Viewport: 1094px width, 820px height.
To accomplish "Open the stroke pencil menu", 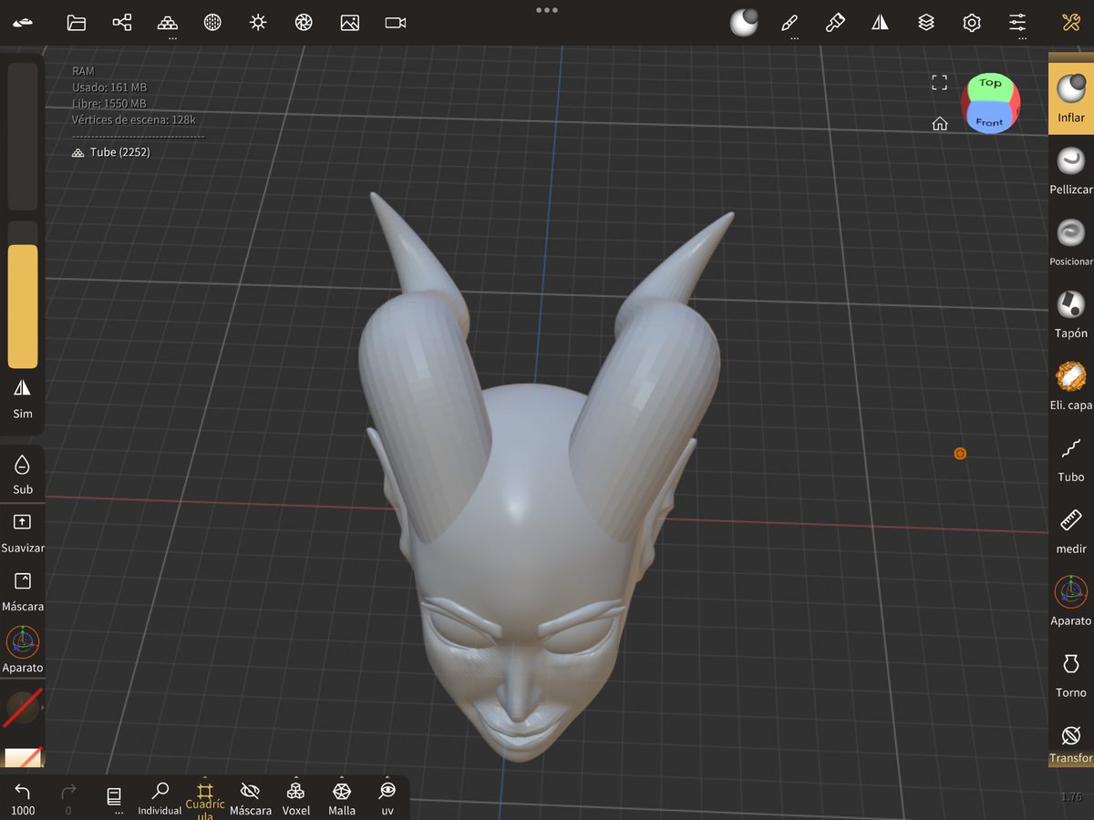I will click(x=790, y=23).
